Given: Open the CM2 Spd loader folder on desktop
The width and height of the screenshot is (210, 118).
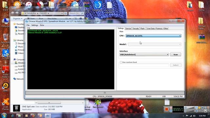Looking at the screenshot, I should tap(201, 23).
